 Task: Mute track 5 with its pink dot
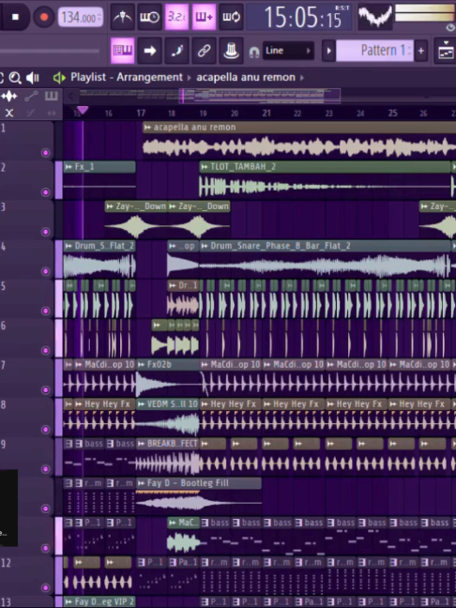46,311
